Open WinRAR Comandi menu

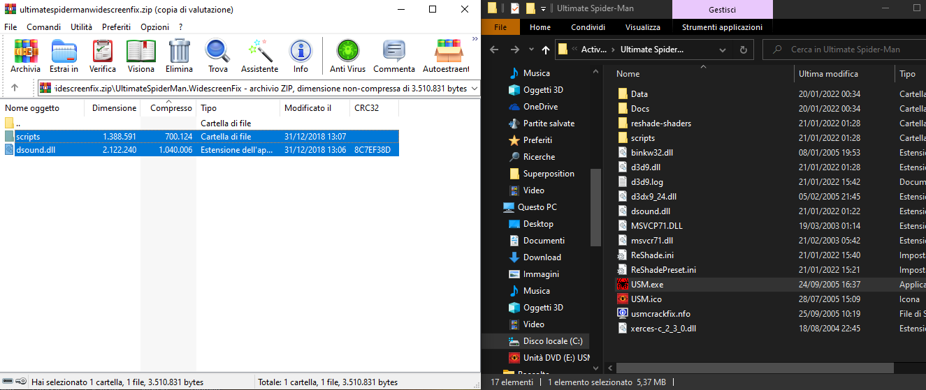(x=43, y=27)
